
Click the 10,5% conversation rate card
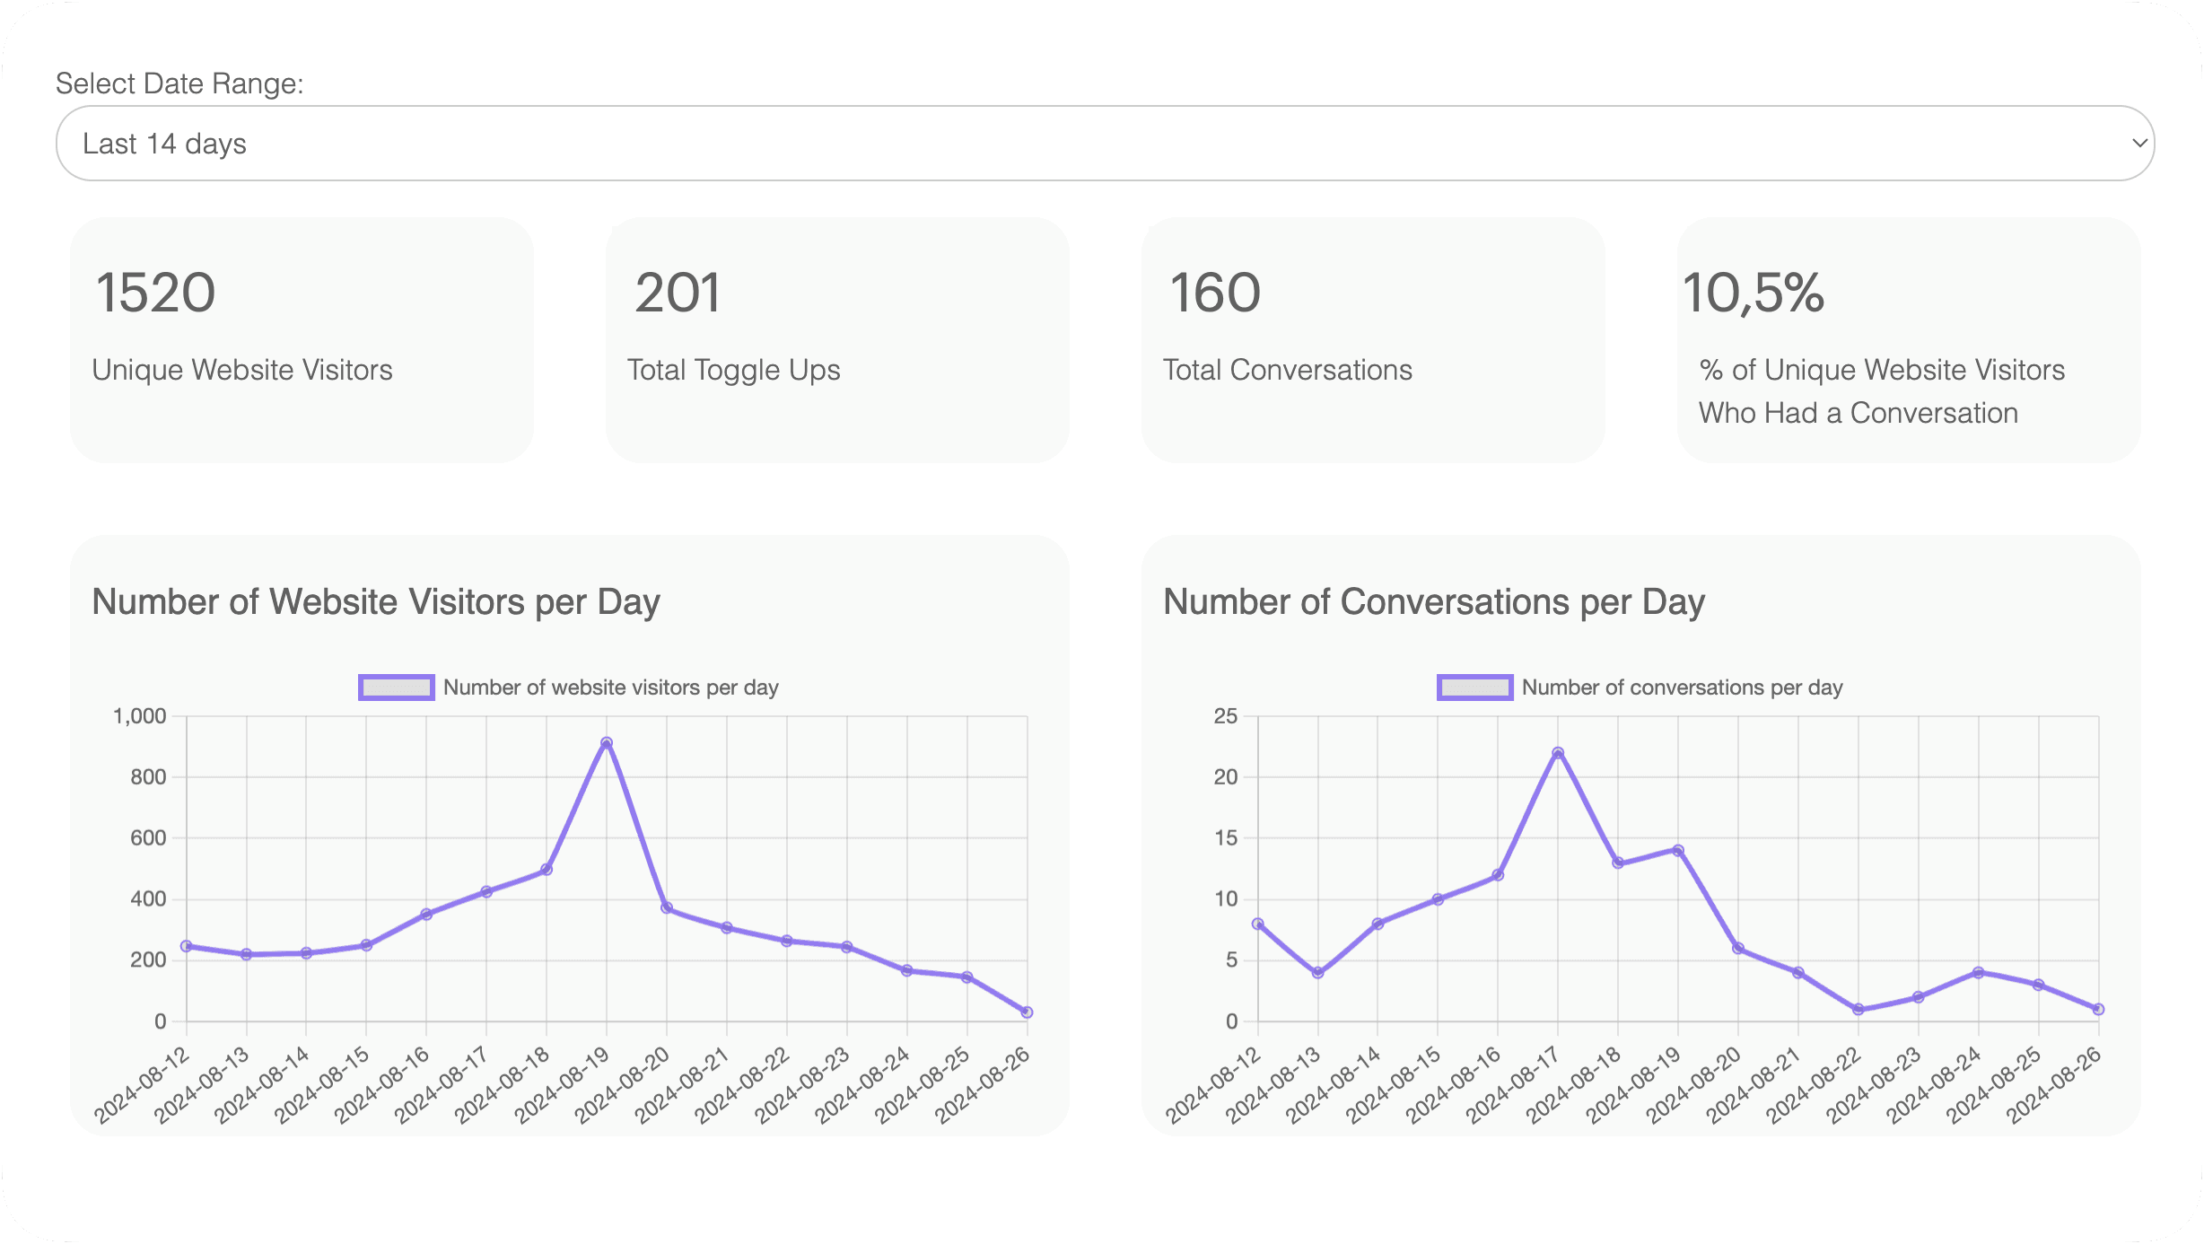1908,339
